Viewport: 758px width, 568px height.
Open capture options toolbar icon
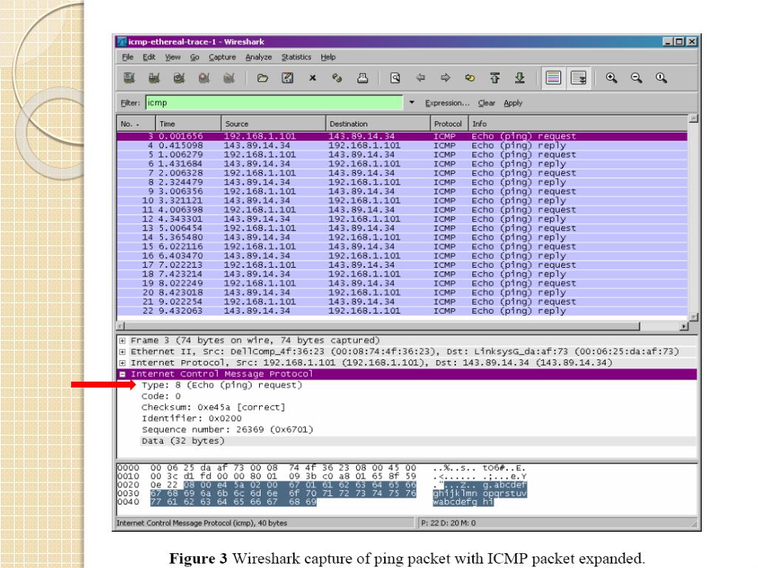coord(154,78)
